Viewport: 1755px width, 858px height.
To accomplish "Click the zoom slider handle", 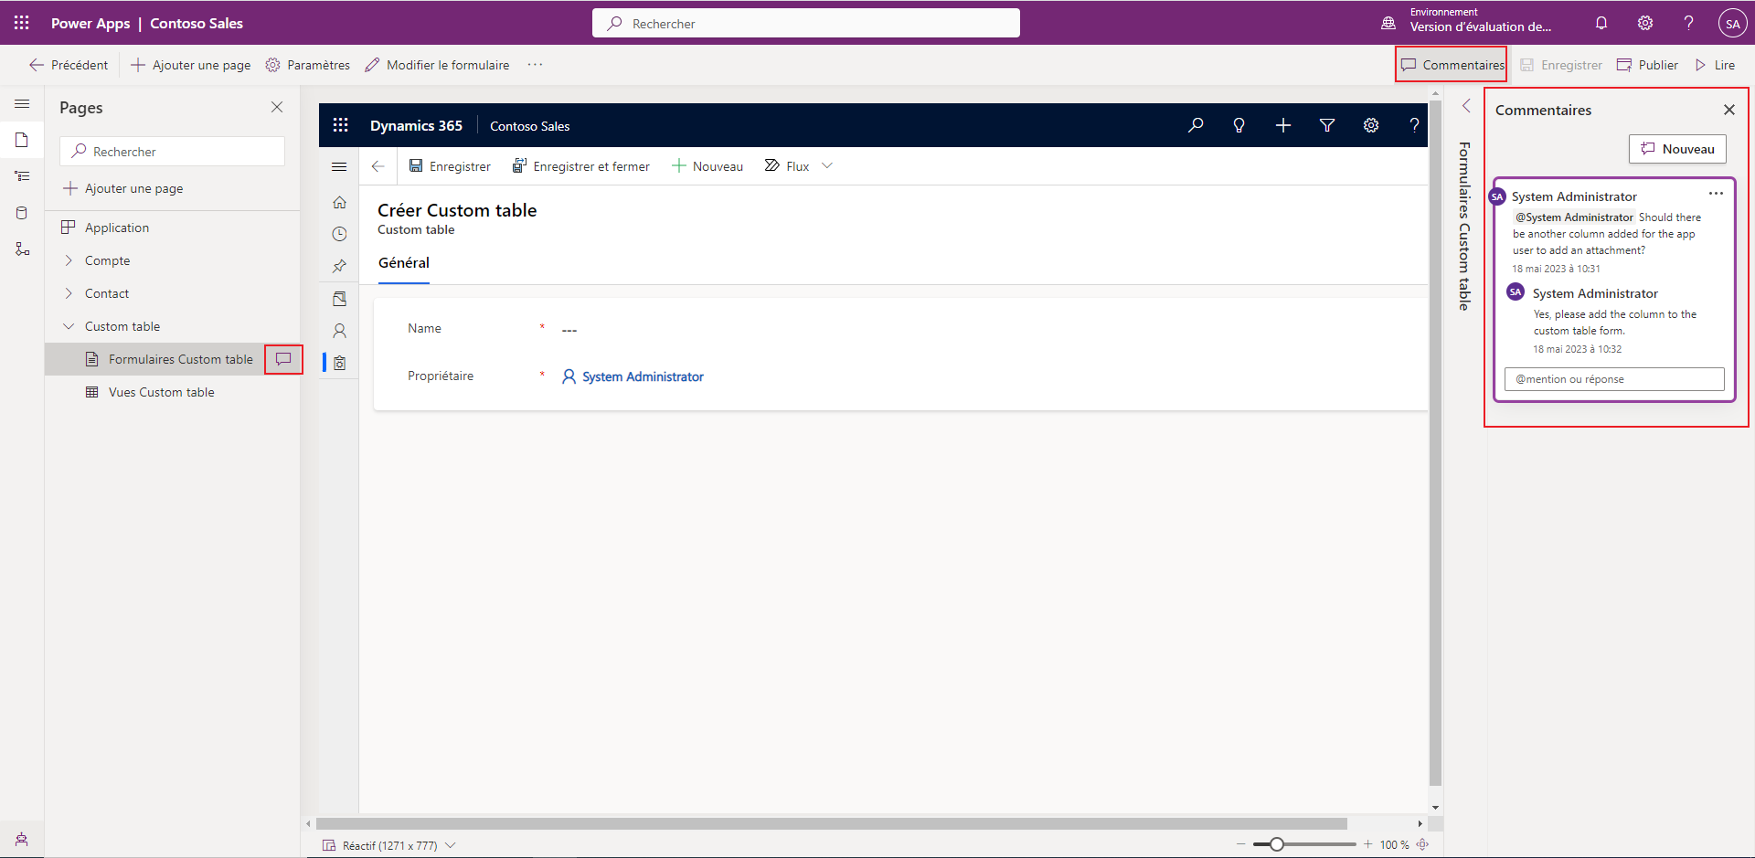I will tap(1277, 844).
